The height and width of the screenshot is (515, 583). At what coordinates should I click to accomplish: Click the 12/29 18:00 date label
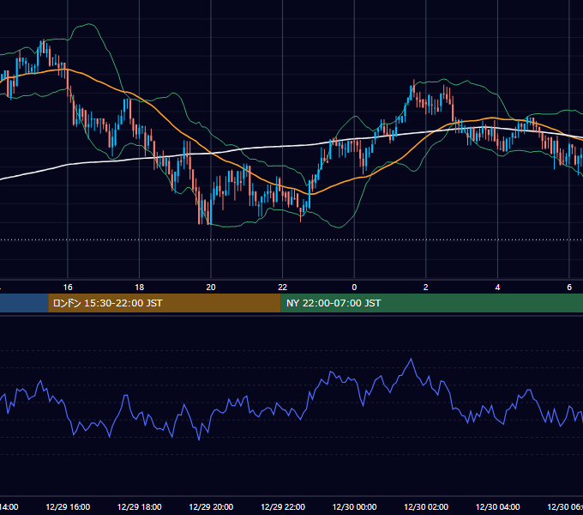[140, 506]
